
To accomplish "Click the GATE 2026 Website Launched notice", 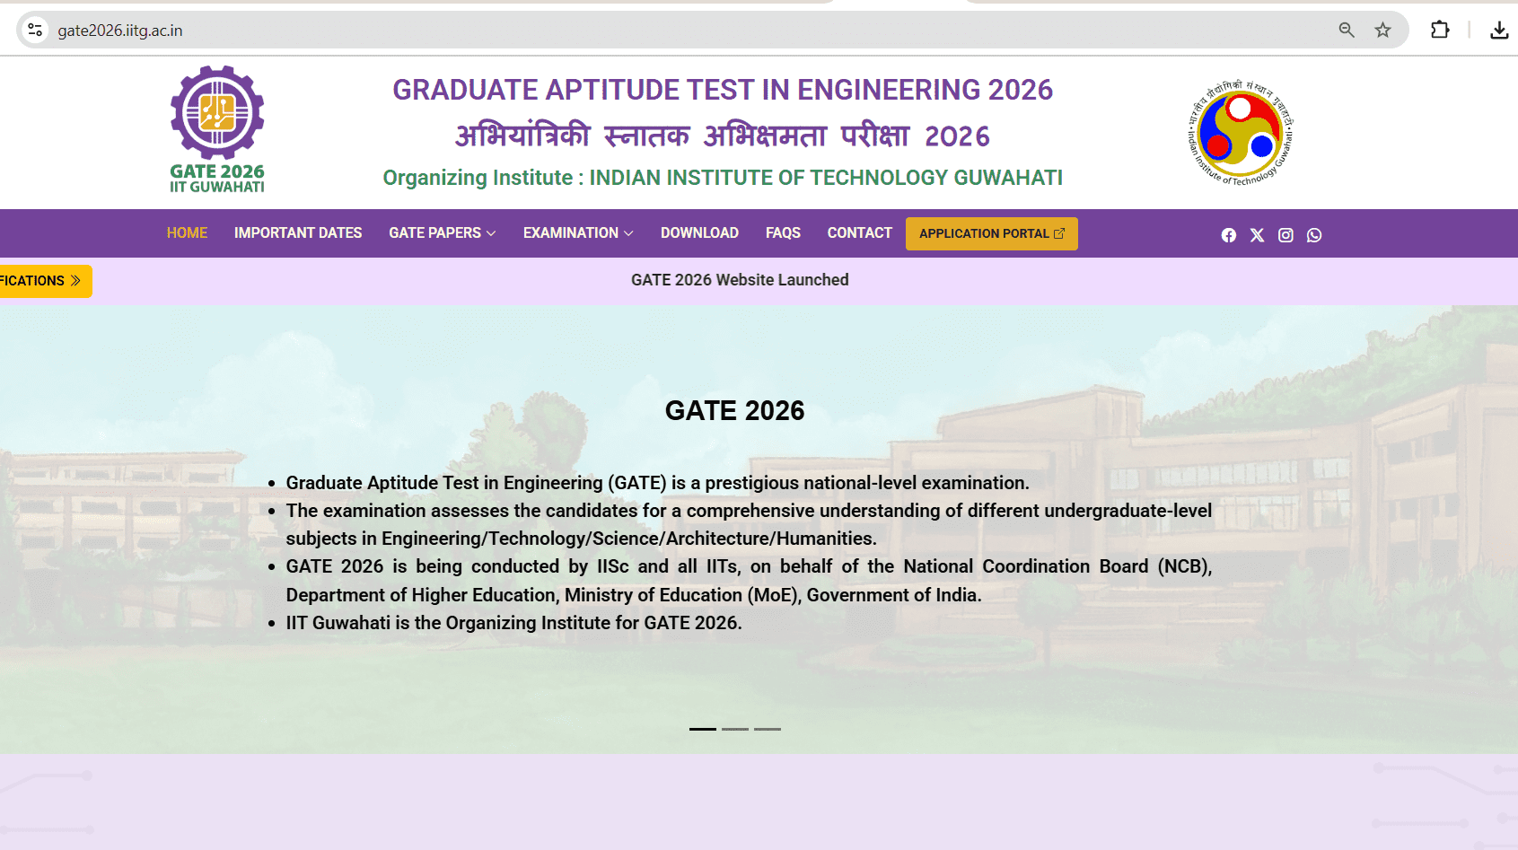I will click(x=740, y=280).
